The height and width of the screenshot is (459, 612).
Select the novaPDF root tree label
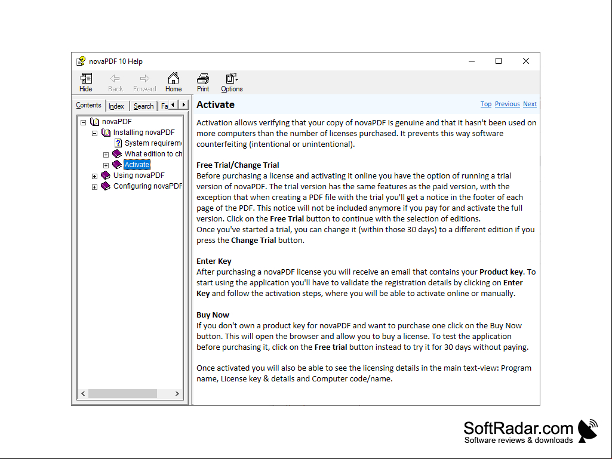pos(116,121)
